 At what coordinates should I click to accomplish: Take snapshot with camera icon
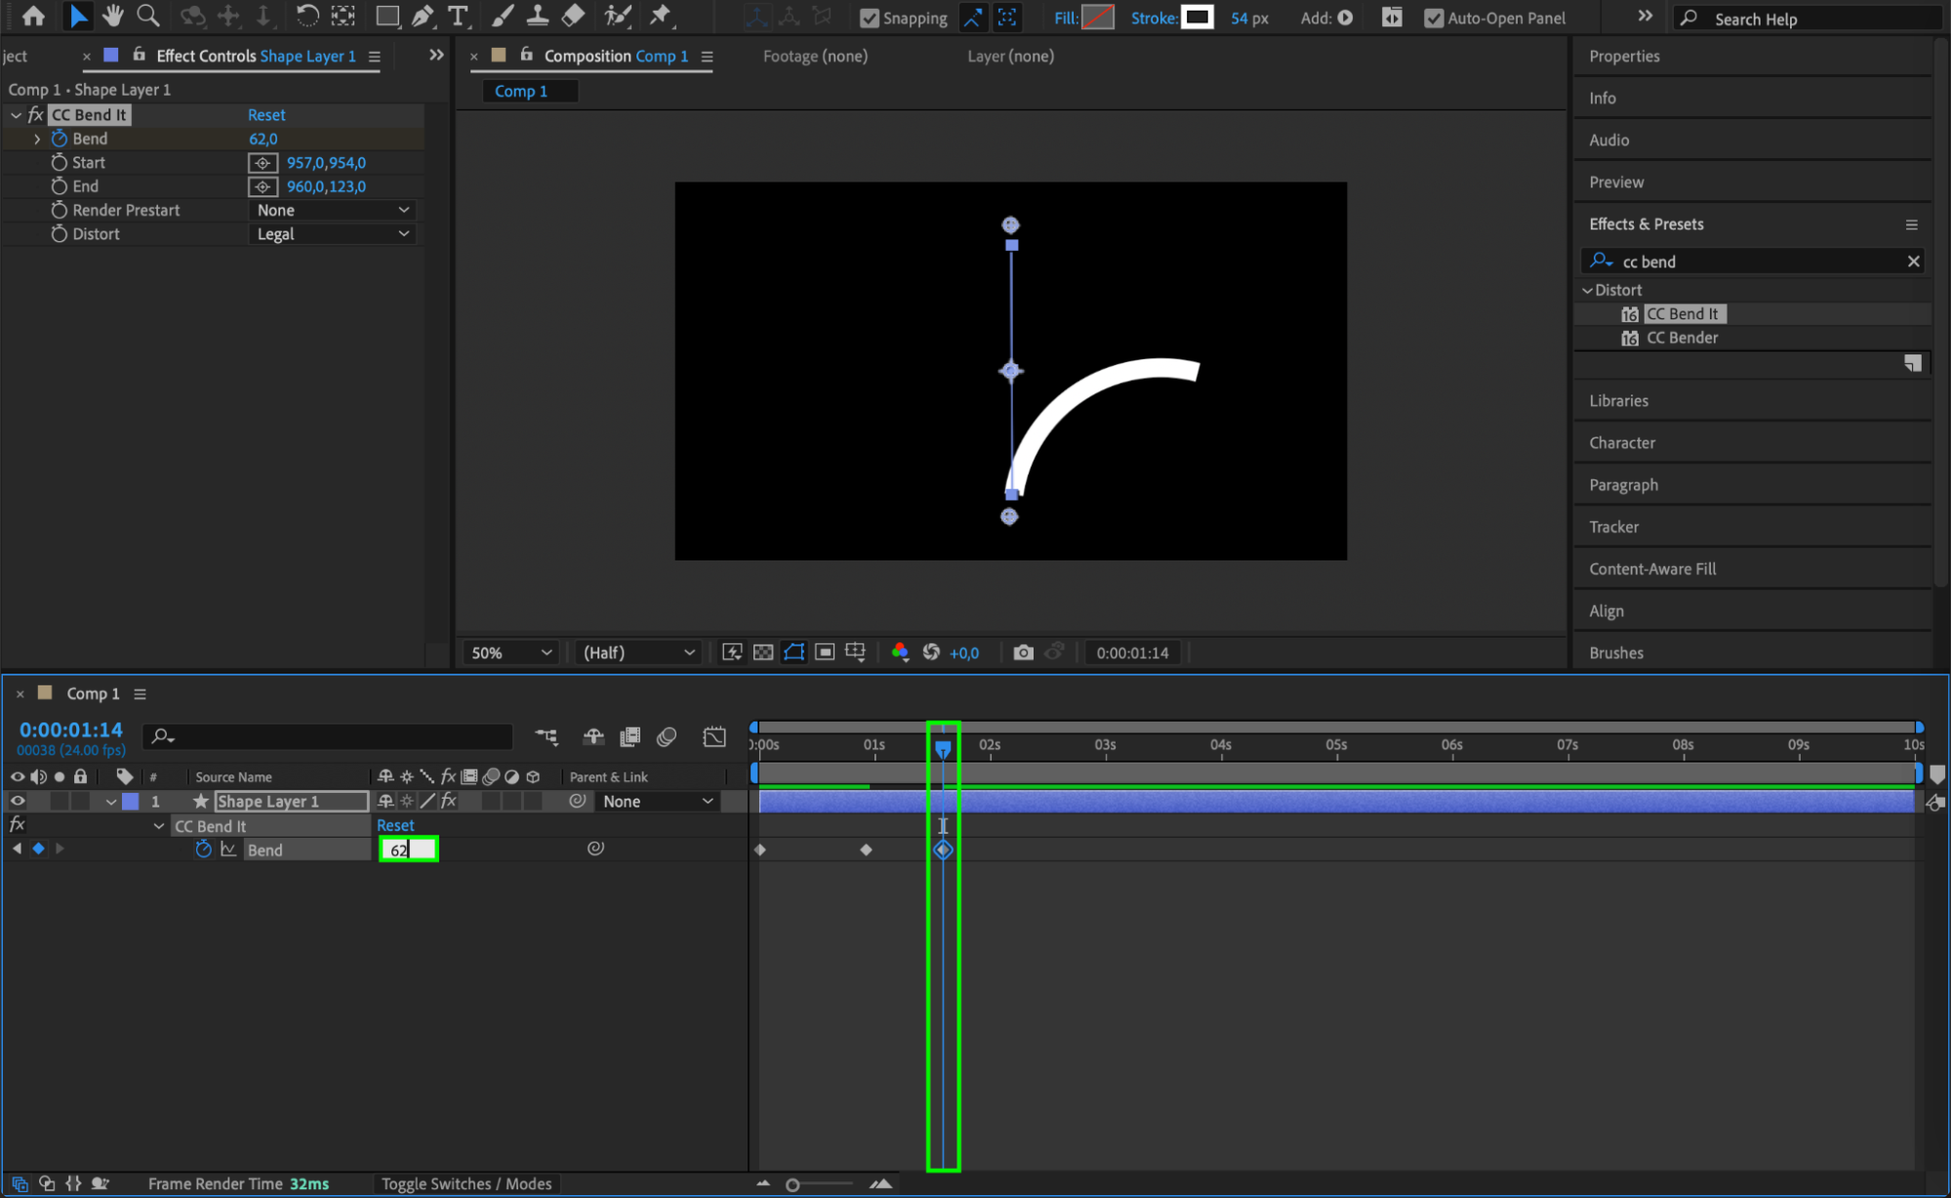pos(1022,652)
